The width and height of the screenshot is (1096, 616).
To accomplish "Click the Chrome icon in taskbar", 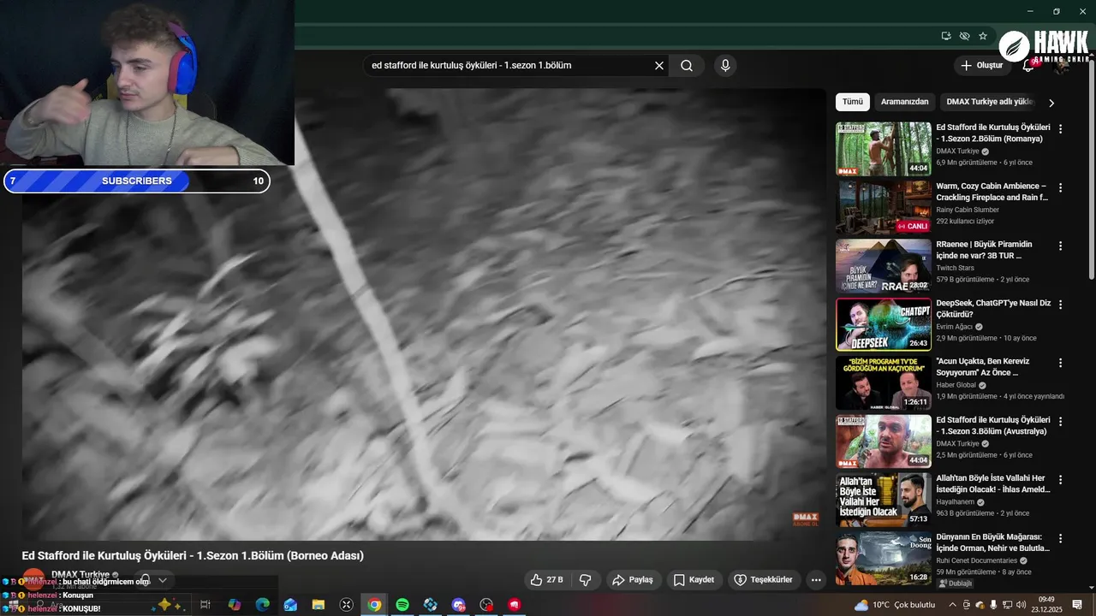I will [374, 605].
